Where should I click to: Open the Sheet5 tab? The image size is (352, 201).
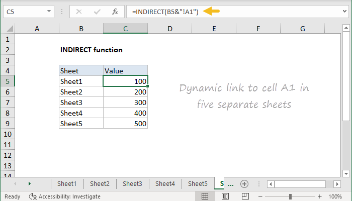pyautogui.click(x=198, y=184)
